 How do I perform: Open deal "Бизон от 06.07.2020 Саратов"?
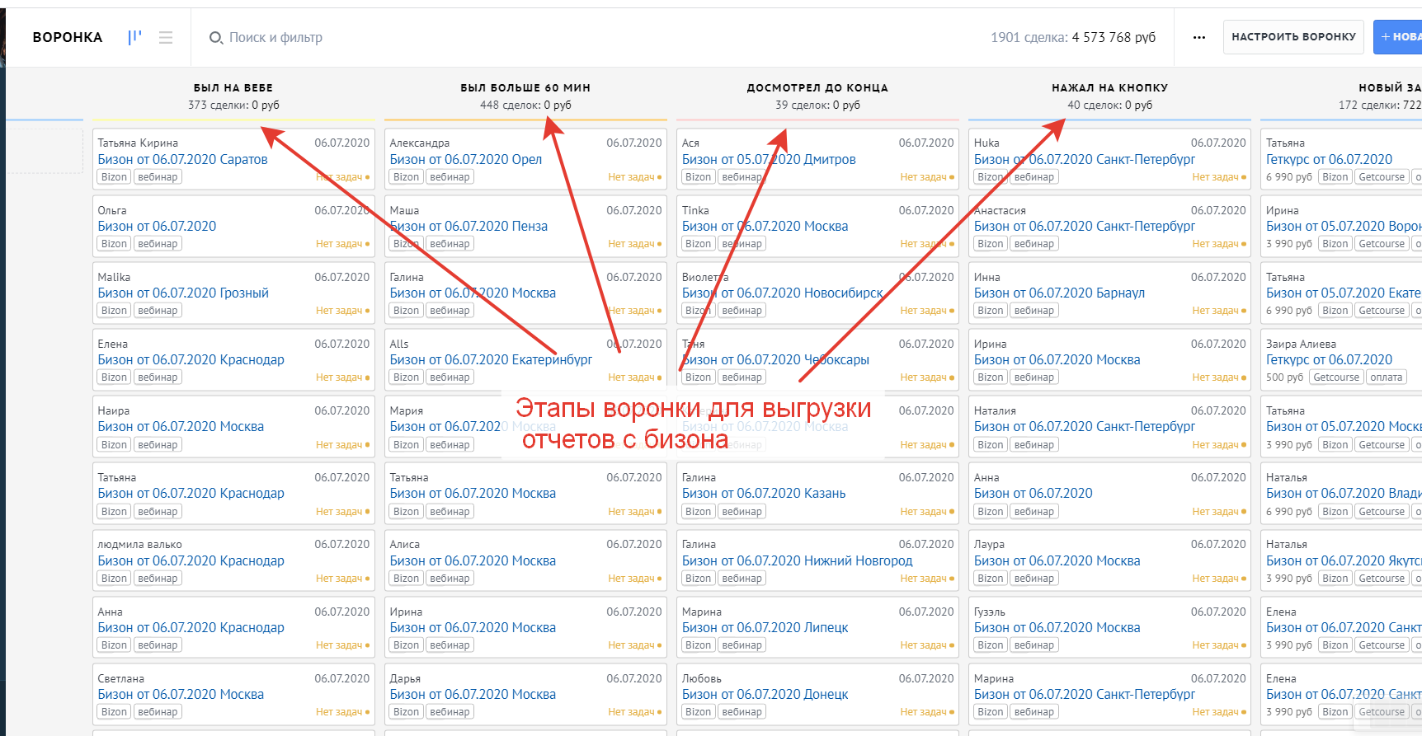point(182,159)
